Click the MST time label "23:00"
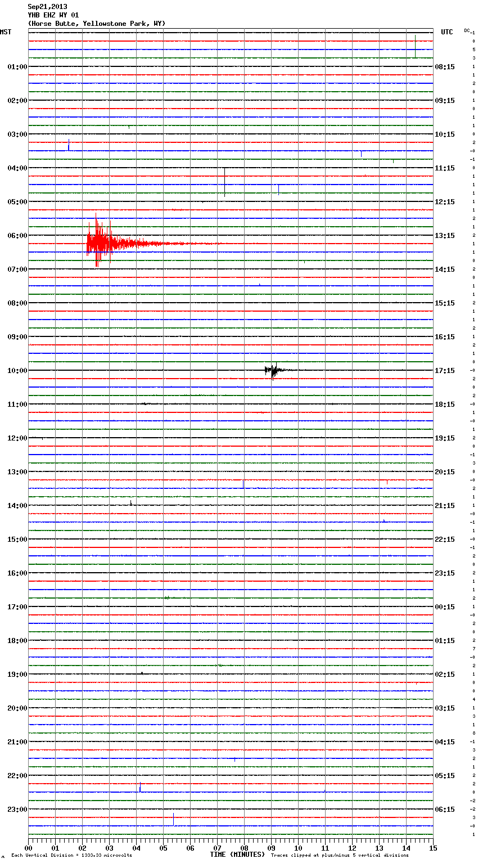 point(17,810)
